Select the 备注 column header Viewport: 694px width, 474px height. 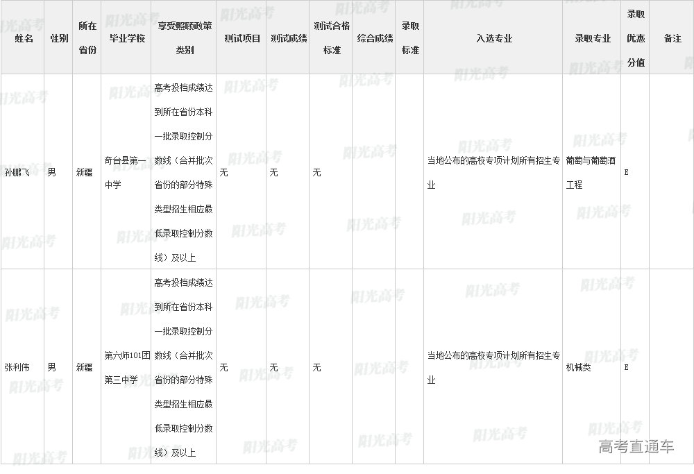coord(672,38)
